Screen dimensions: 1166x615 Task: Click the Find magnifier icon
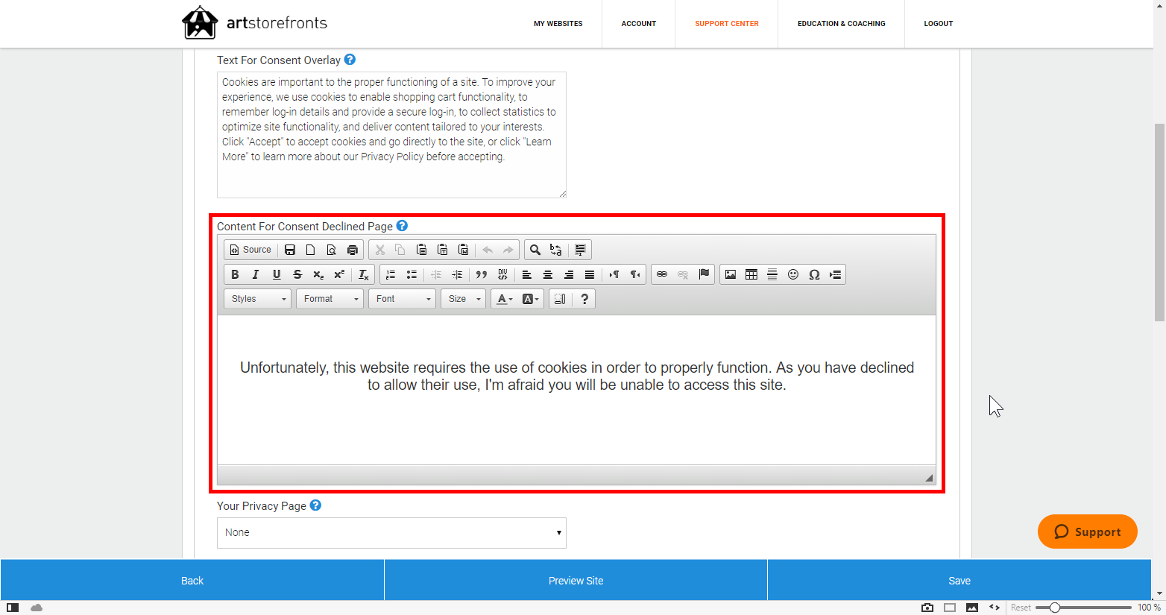[535, 250]
